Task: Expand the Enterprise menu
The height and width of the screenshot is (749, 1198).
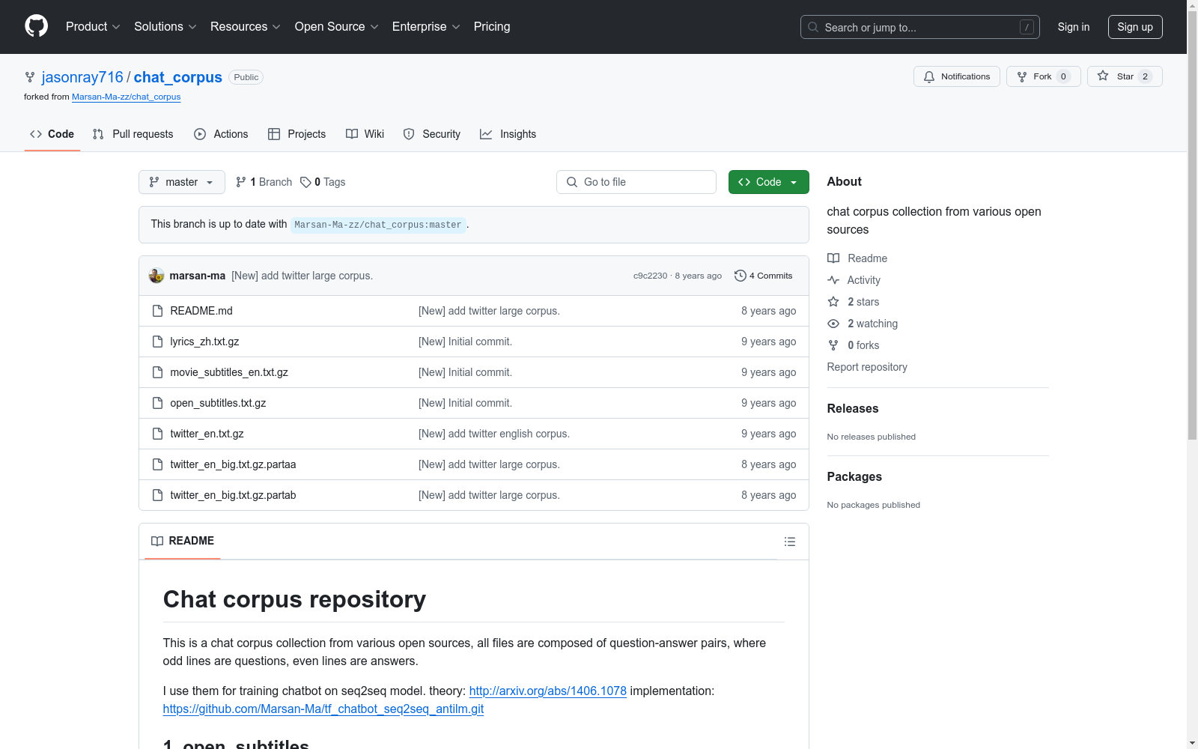Action: (426, 27)
